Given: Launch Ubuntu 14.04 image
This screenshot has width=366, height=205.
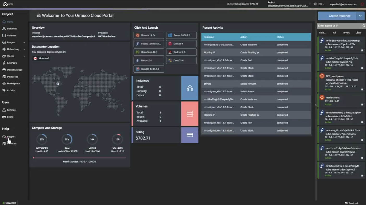Looking at the screenshot, I should [x=149, y=35].
